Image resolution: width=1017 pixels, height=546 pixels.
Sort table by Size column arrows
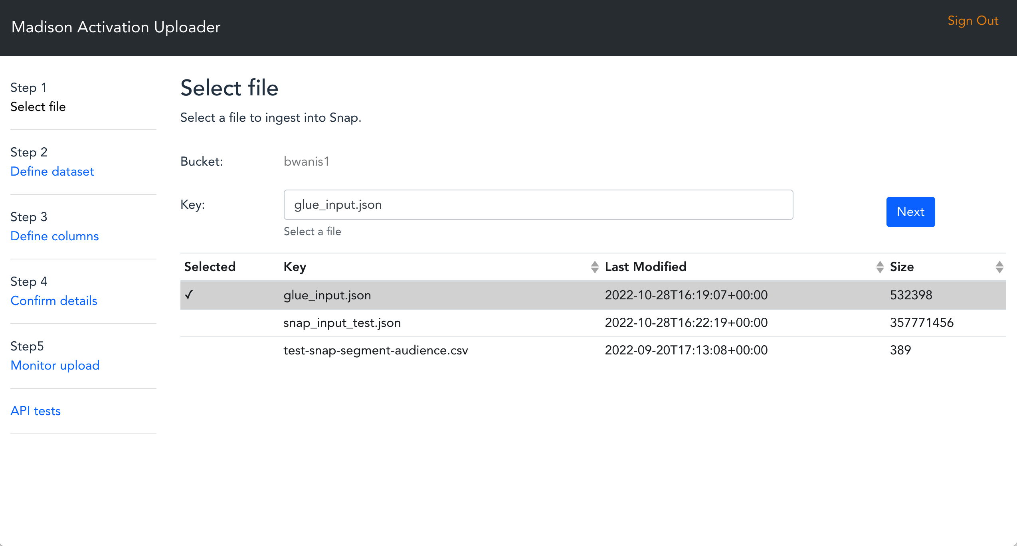pos(999,267)
